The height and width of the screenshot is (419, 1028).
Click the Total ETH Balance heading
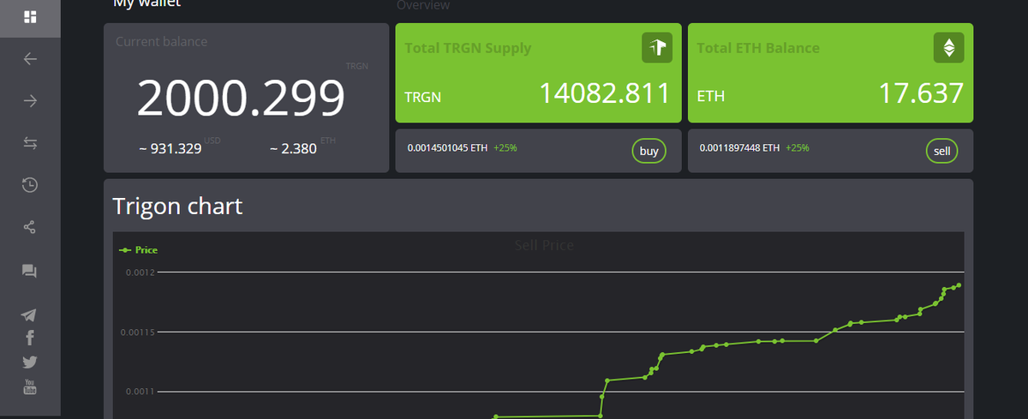click(758, 48)
